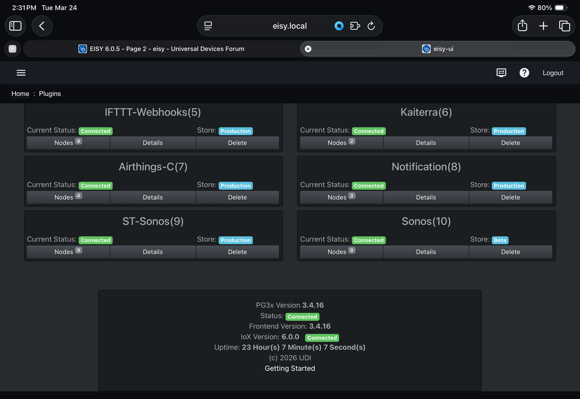This screenshot has width=580, height=399.
Task: Close the eisy-ui tab
Action: coord(308,49)
